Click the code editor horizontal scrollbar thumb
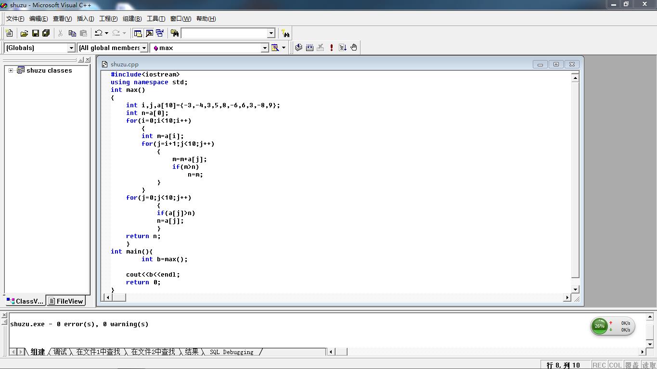The height and width of the screenshot is (369, 657). 119,297
